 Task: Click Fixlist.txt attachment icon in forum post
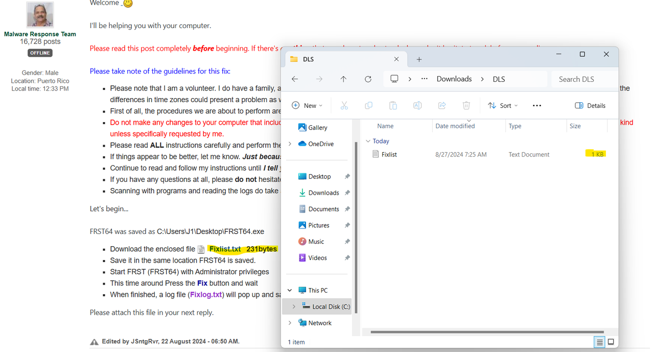201,249
